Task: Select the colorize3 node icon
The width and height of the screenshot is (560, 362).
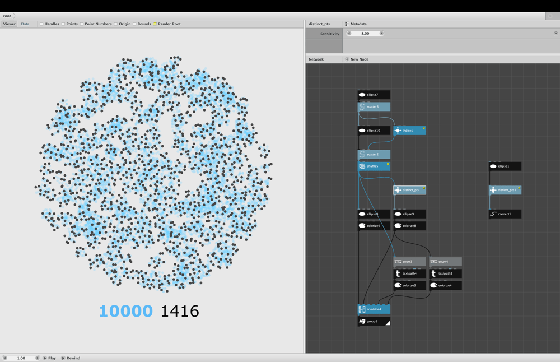Action: click(398, 286)
